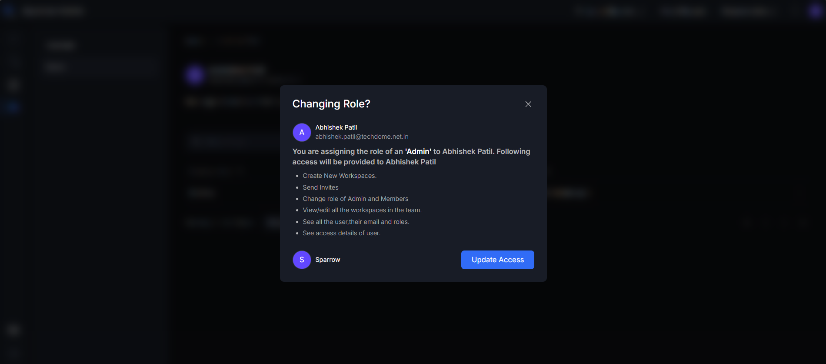
Task: Click the abhishek.patil@techdome.net.in email address
Action: [362, 137]
